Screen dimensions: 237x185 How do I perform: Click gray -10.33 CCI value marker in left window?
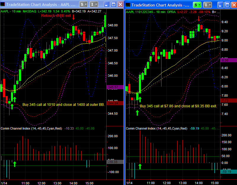point(115,162)
